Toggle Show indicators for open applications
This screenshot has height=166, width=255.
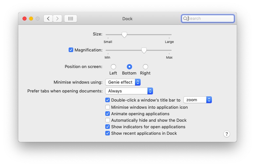(x=108, y=127)
